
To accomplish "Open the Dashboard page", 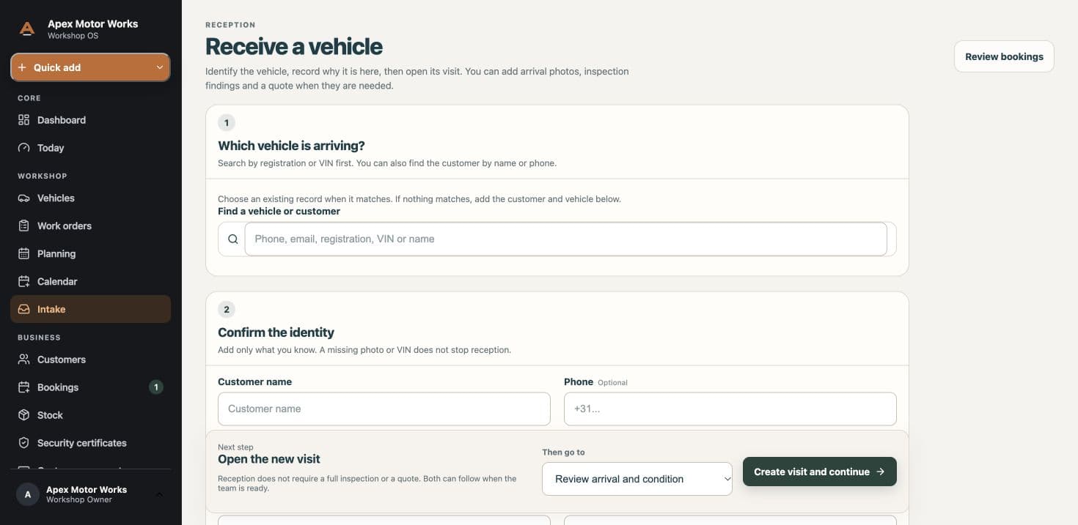I will [90, 120].
